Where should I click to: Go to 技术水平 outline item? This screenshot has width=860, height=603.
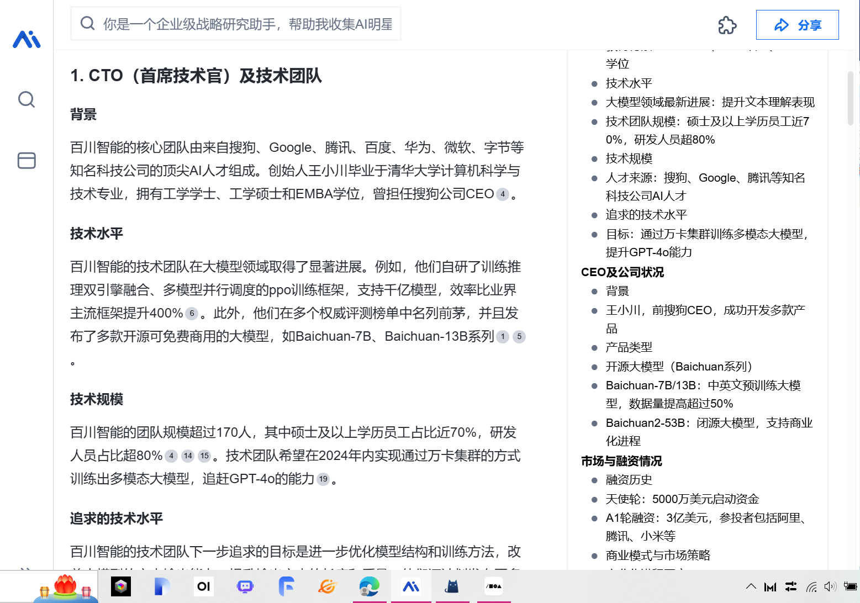pyautogui.click(x=629, y=83)
